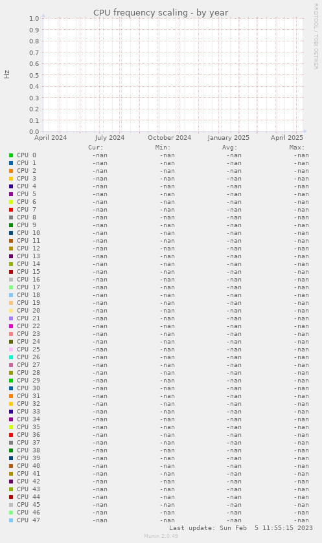Click the green color swatch next to CPU 0

click(11, 155)
